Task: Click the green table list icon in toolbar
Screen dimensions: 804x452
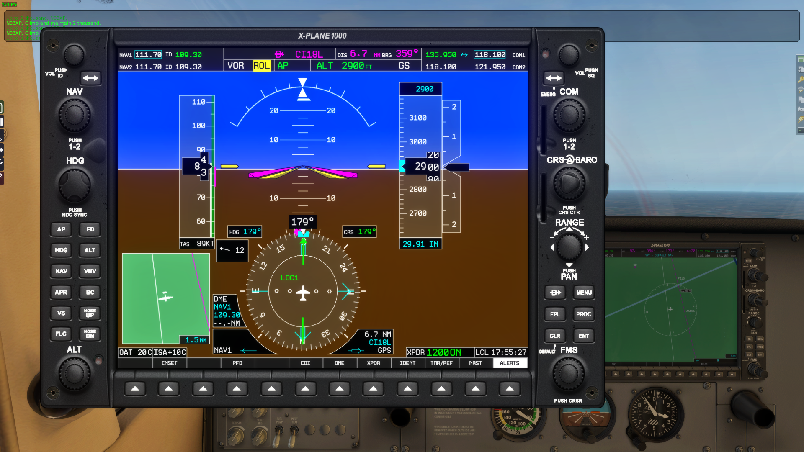Action: coord(800,59)
